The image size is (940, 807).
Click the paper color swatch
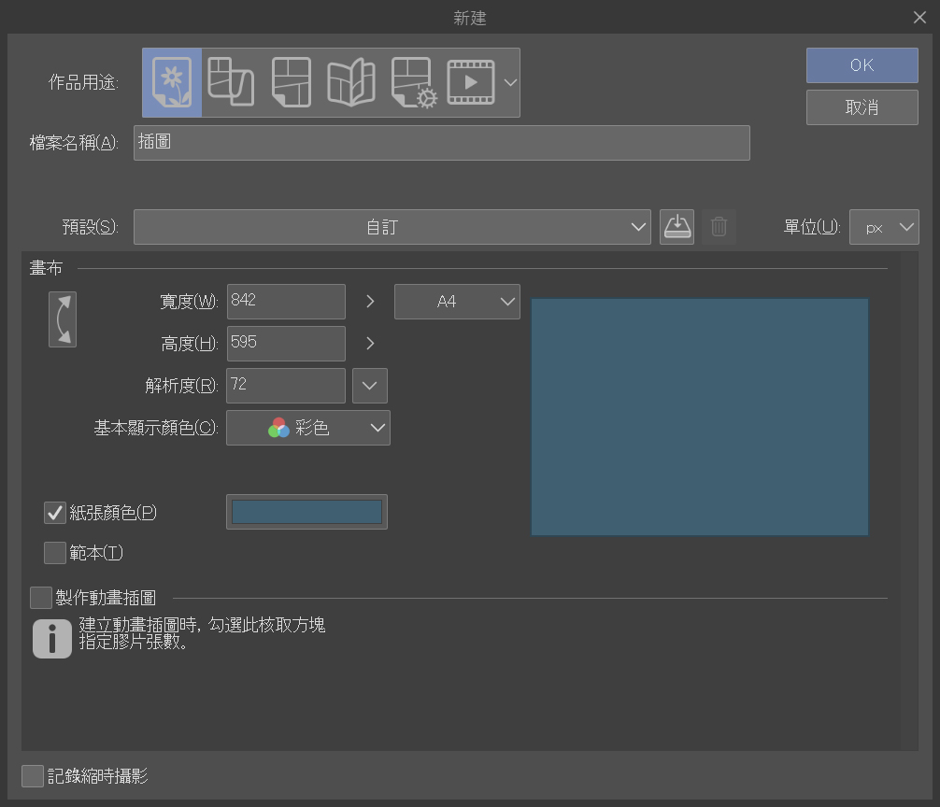tap(306, 512)
